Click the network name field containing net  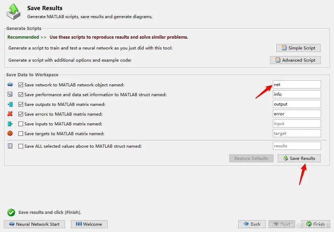tap(297, 85)
